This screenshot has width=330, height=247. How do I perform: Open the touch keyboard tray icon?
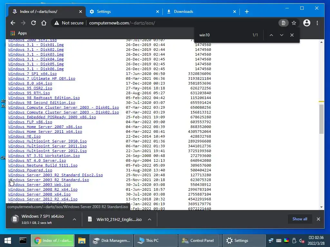[x=279, y=241]
